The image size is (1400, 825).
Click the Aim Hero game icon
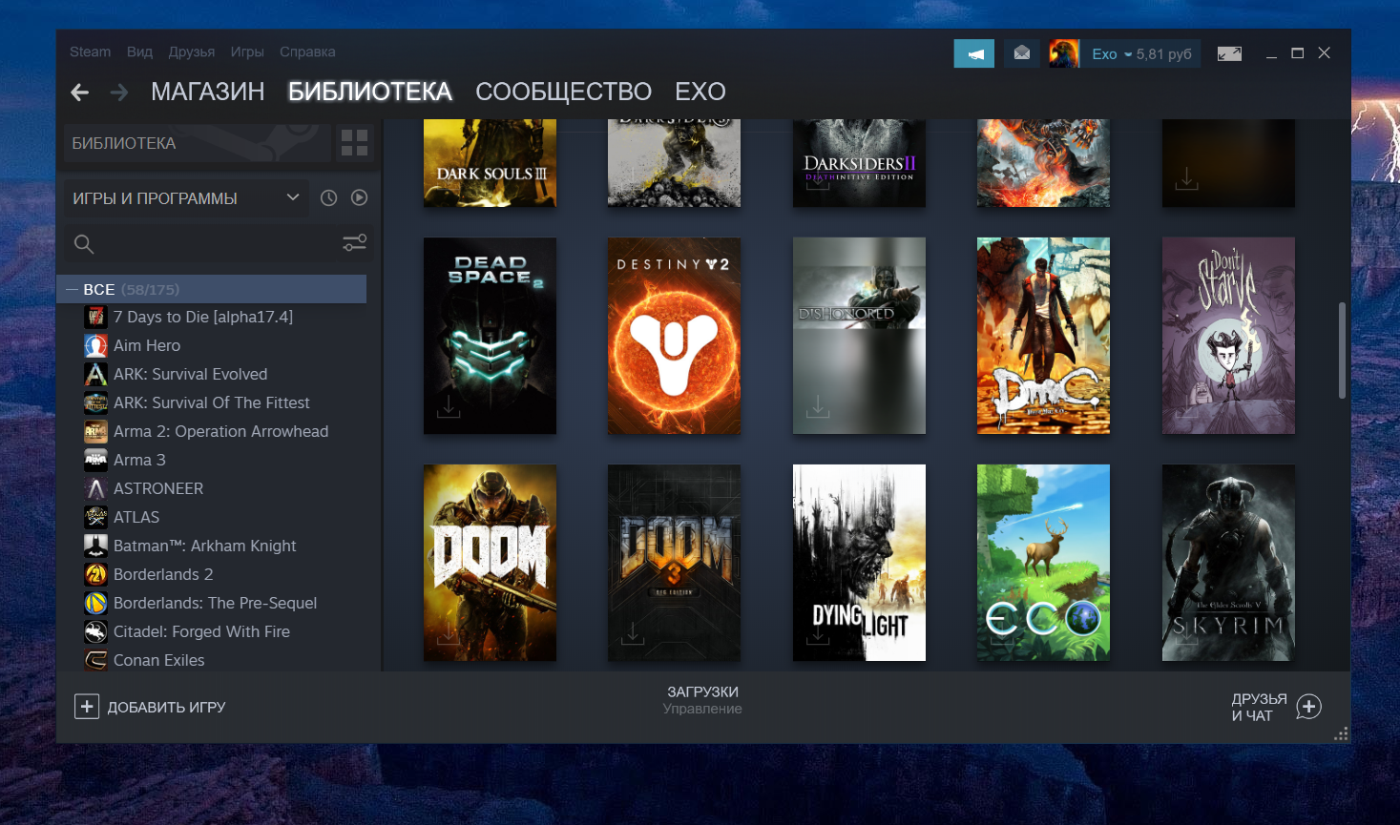[95, 345]
